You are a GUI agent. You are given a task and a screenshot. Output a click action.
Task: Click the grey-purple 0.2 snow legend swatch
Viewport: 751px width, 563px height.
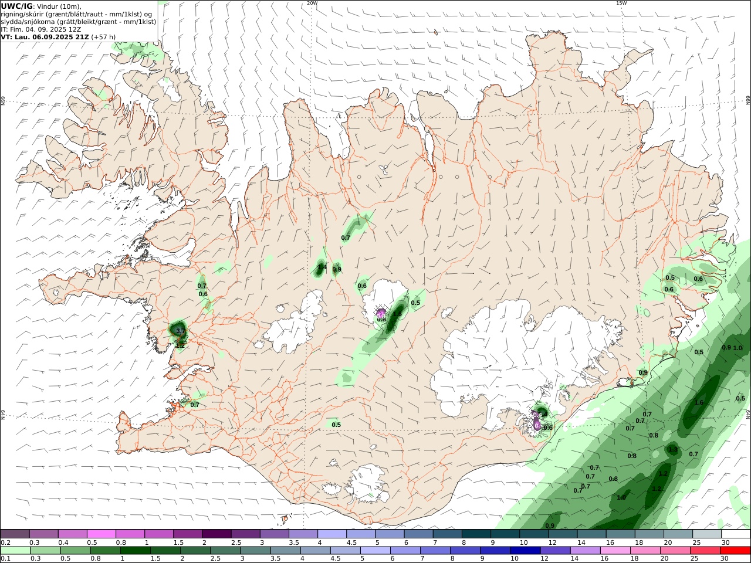15,534
